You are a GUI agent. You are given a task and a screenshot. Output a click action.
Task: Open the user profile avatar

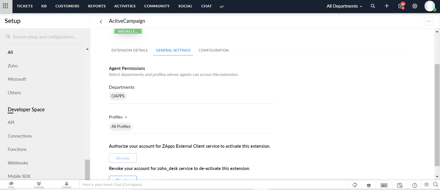click(430, 6)
